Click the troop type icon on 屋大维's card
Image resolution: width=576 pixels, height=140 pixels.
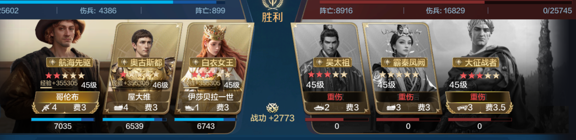tap(118, 108)
